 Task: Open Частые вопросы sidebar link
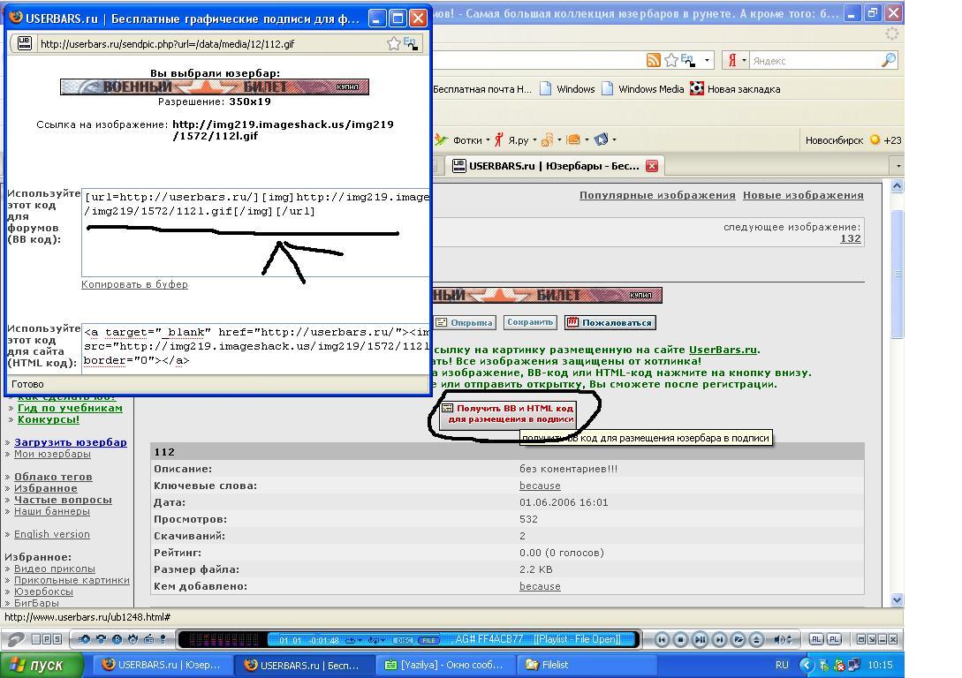coord(63,500)
